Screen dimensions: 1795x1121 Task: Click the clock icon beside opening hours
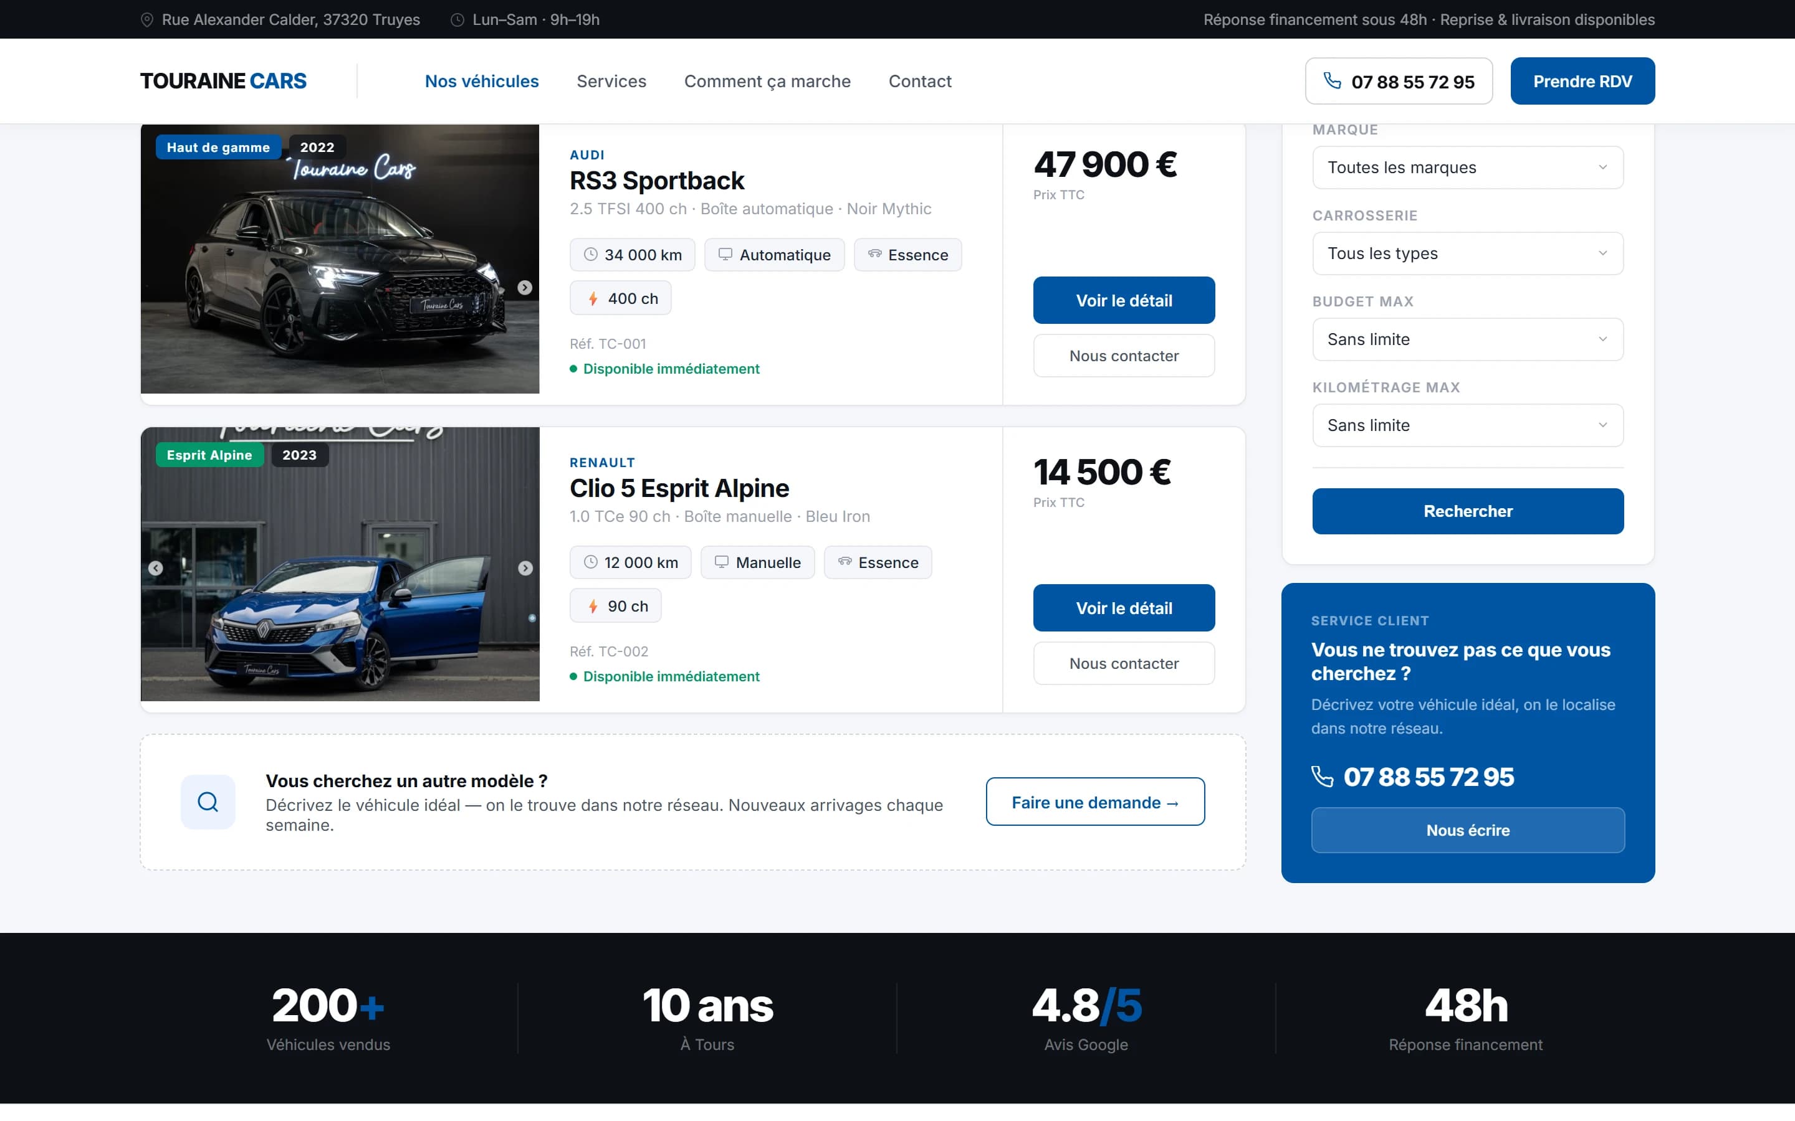pos(457,20)
